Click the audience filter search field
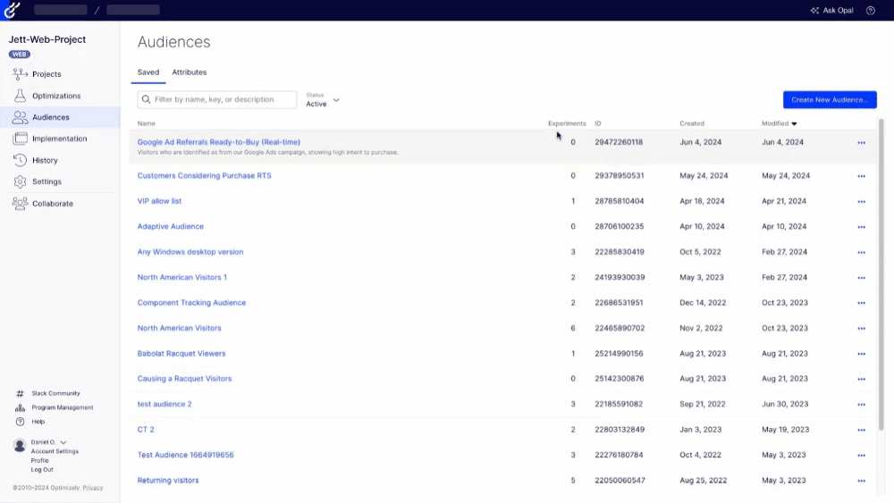Viewport: 894px width, 503px height. pyautogui.click(x=223, y=100)
